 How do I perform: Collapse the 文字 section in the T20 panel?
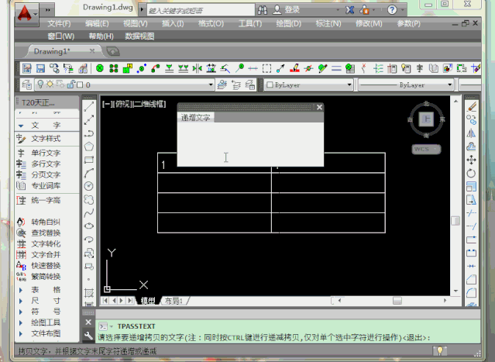[x=21, y=126]
